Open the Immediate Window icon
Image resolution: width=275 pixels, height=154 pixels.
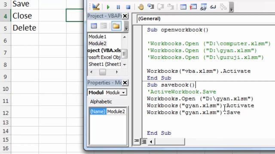pyautogui.click(x=193, y=7)
